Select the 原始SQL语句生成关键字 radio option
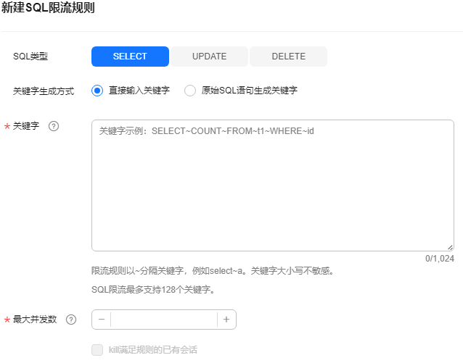This screenshot has height=363, width=463. (x=190, y=91)
